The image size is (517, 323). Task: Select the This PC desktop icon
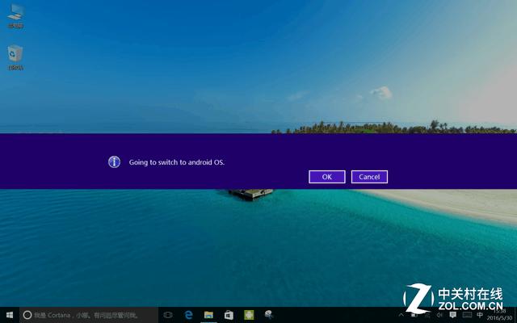click(15, 15)
